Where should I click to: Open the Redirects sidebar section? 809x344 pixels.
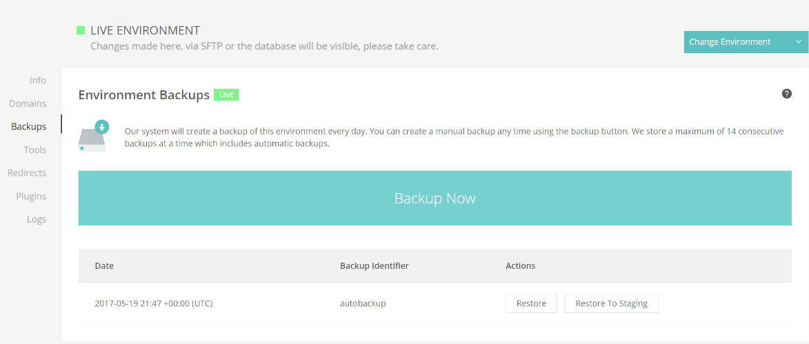27,173
